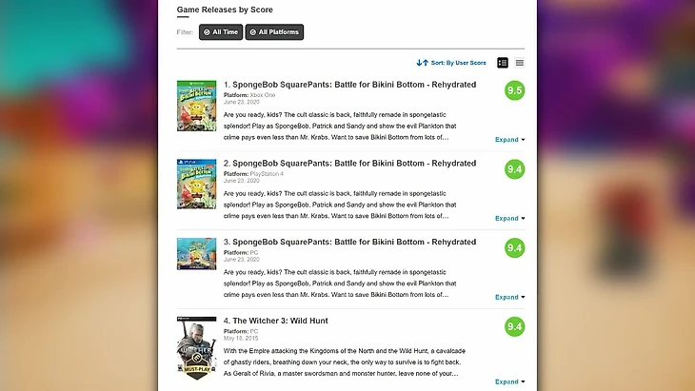The width and height of the screenshot is (695, 391).
Task: Click the 9.5 user score badge
Action: click(x=515, y=90)
